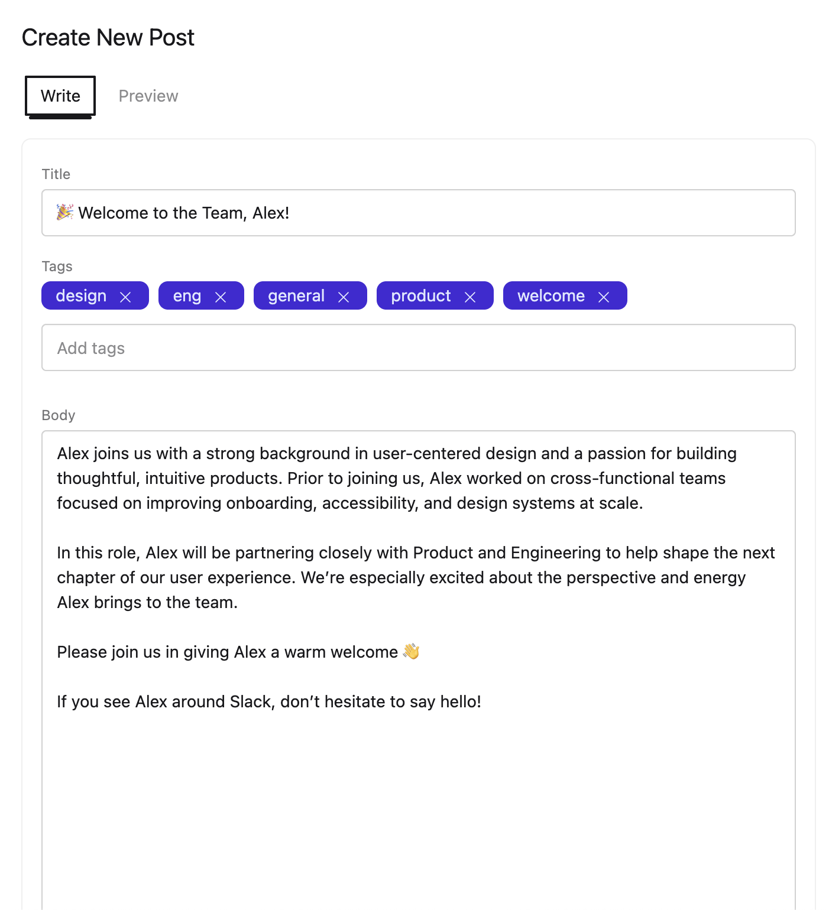Click the empty area below the Body text

pos(418,815)
